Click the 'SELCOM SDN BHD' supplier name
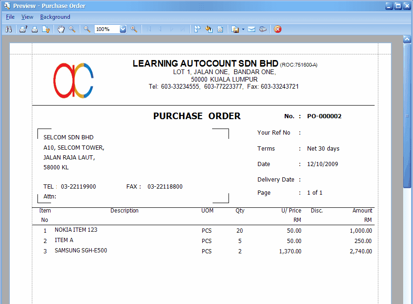This screenshot has height=304, width=413. point(68,137)
